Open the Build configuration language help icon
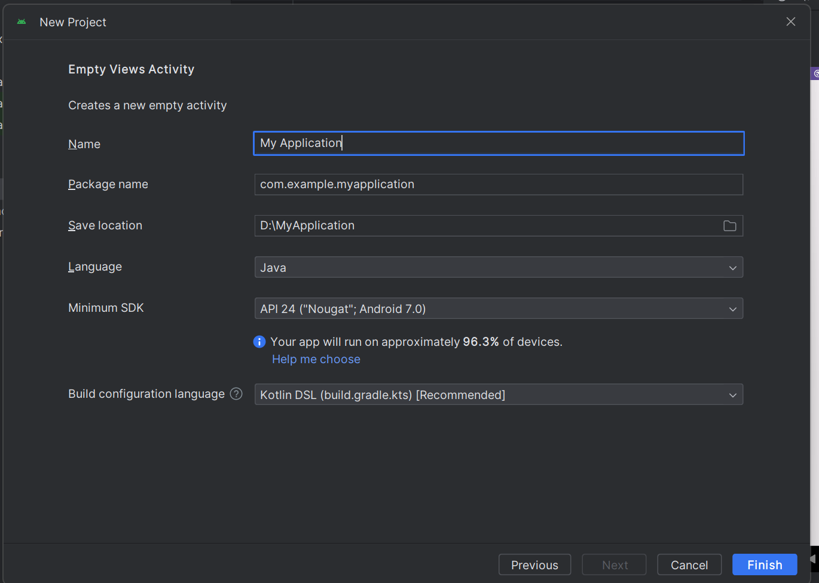The height and width of the screenshot is (583, 819). (236, 394)
